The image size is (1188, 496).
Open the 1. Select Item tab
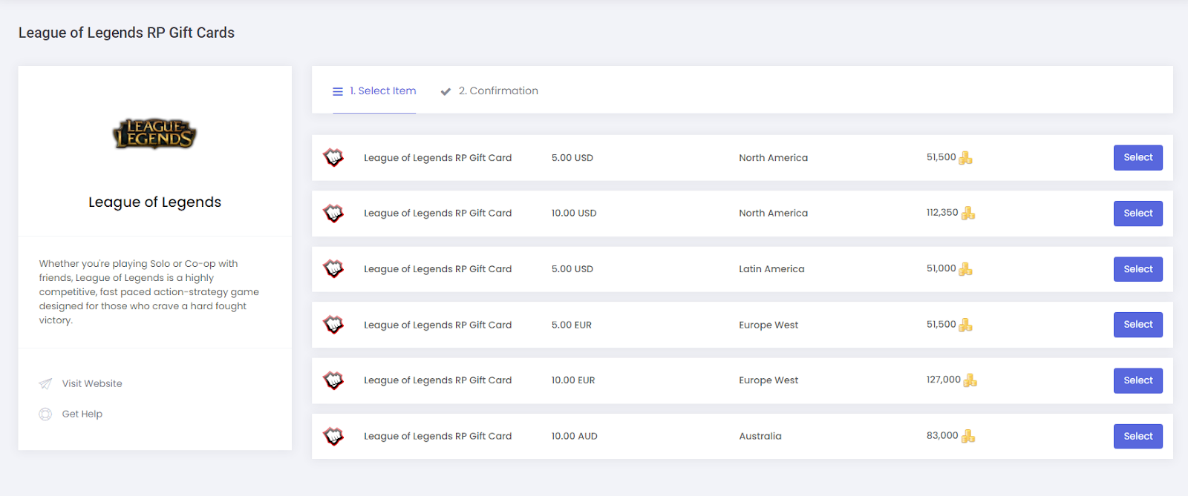point(374,91)
